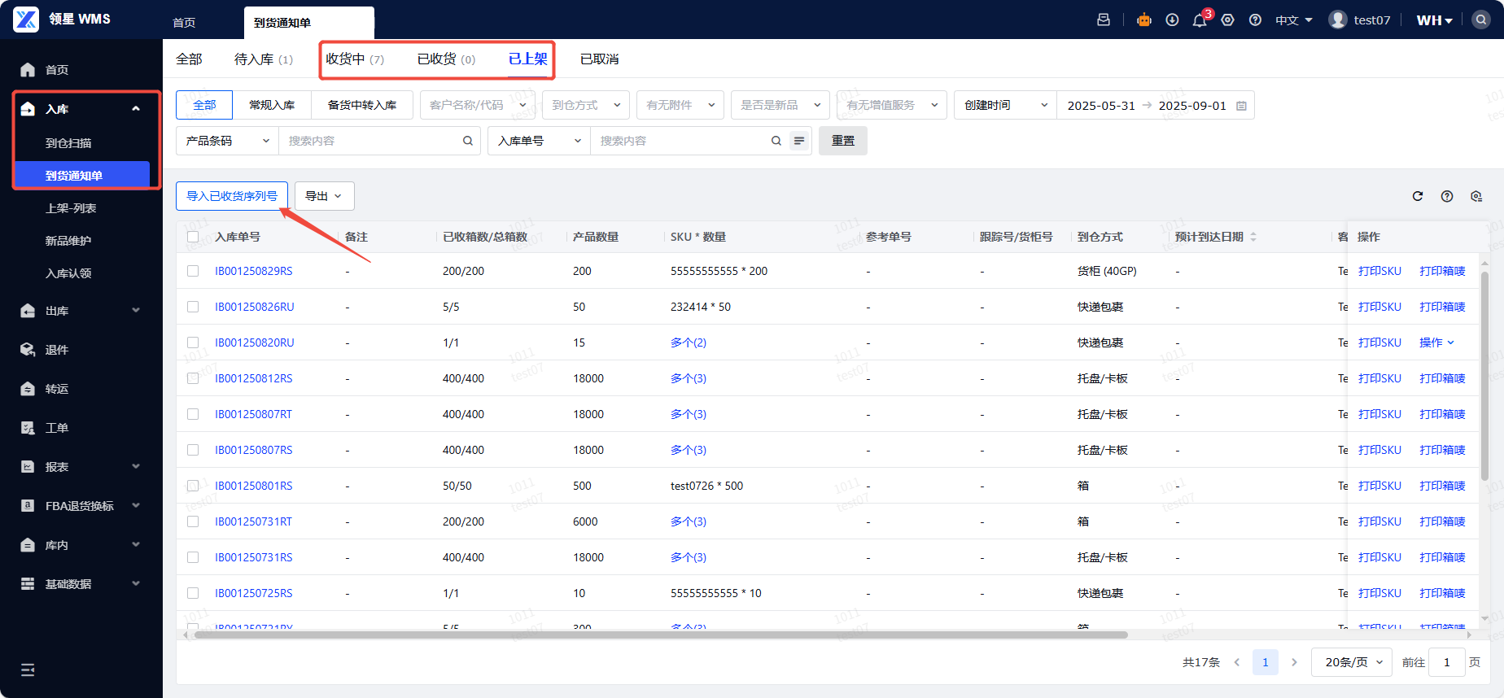Click the refresh table icon
This screenshot has width=1504, height=698.
(x=1418, y=196)
